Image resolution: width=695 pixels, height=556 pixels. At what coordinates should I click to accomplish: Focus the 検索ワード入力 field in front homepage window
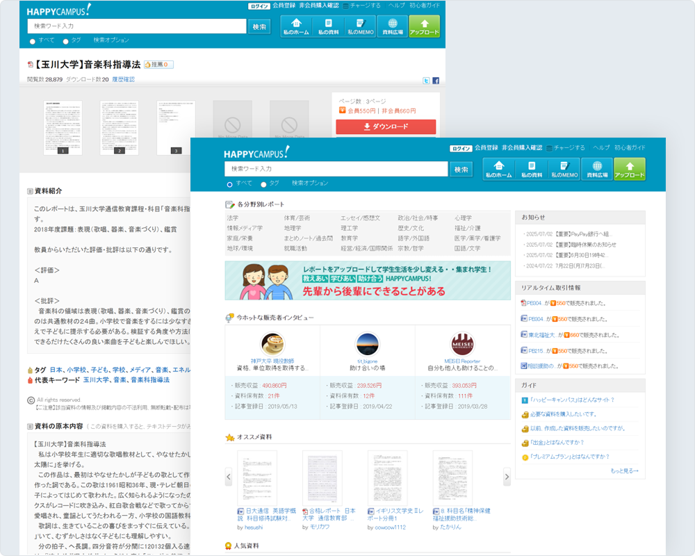(336, 169)
